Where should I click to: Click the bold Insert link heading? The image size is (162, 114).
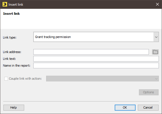(11, 14)
